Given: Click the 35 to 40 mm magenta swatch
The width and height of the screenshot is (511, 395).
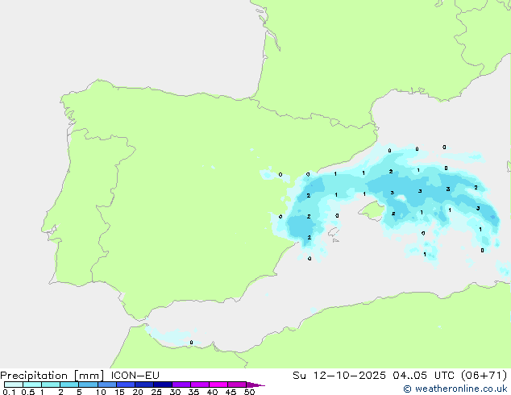Looking at the screenshot, I should [x=200, y=385].
